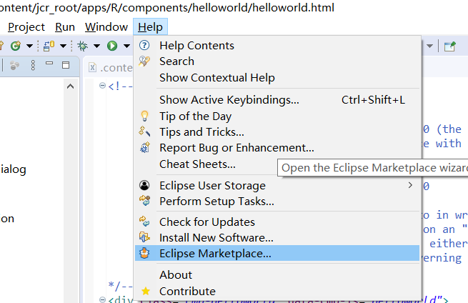
Task: Click the Search entry in Help menu
Action: tap(277, 61)
